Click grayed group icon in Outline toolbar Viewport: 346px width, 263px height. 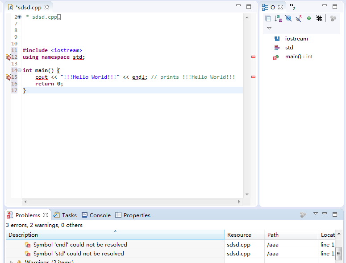[333, 19]
